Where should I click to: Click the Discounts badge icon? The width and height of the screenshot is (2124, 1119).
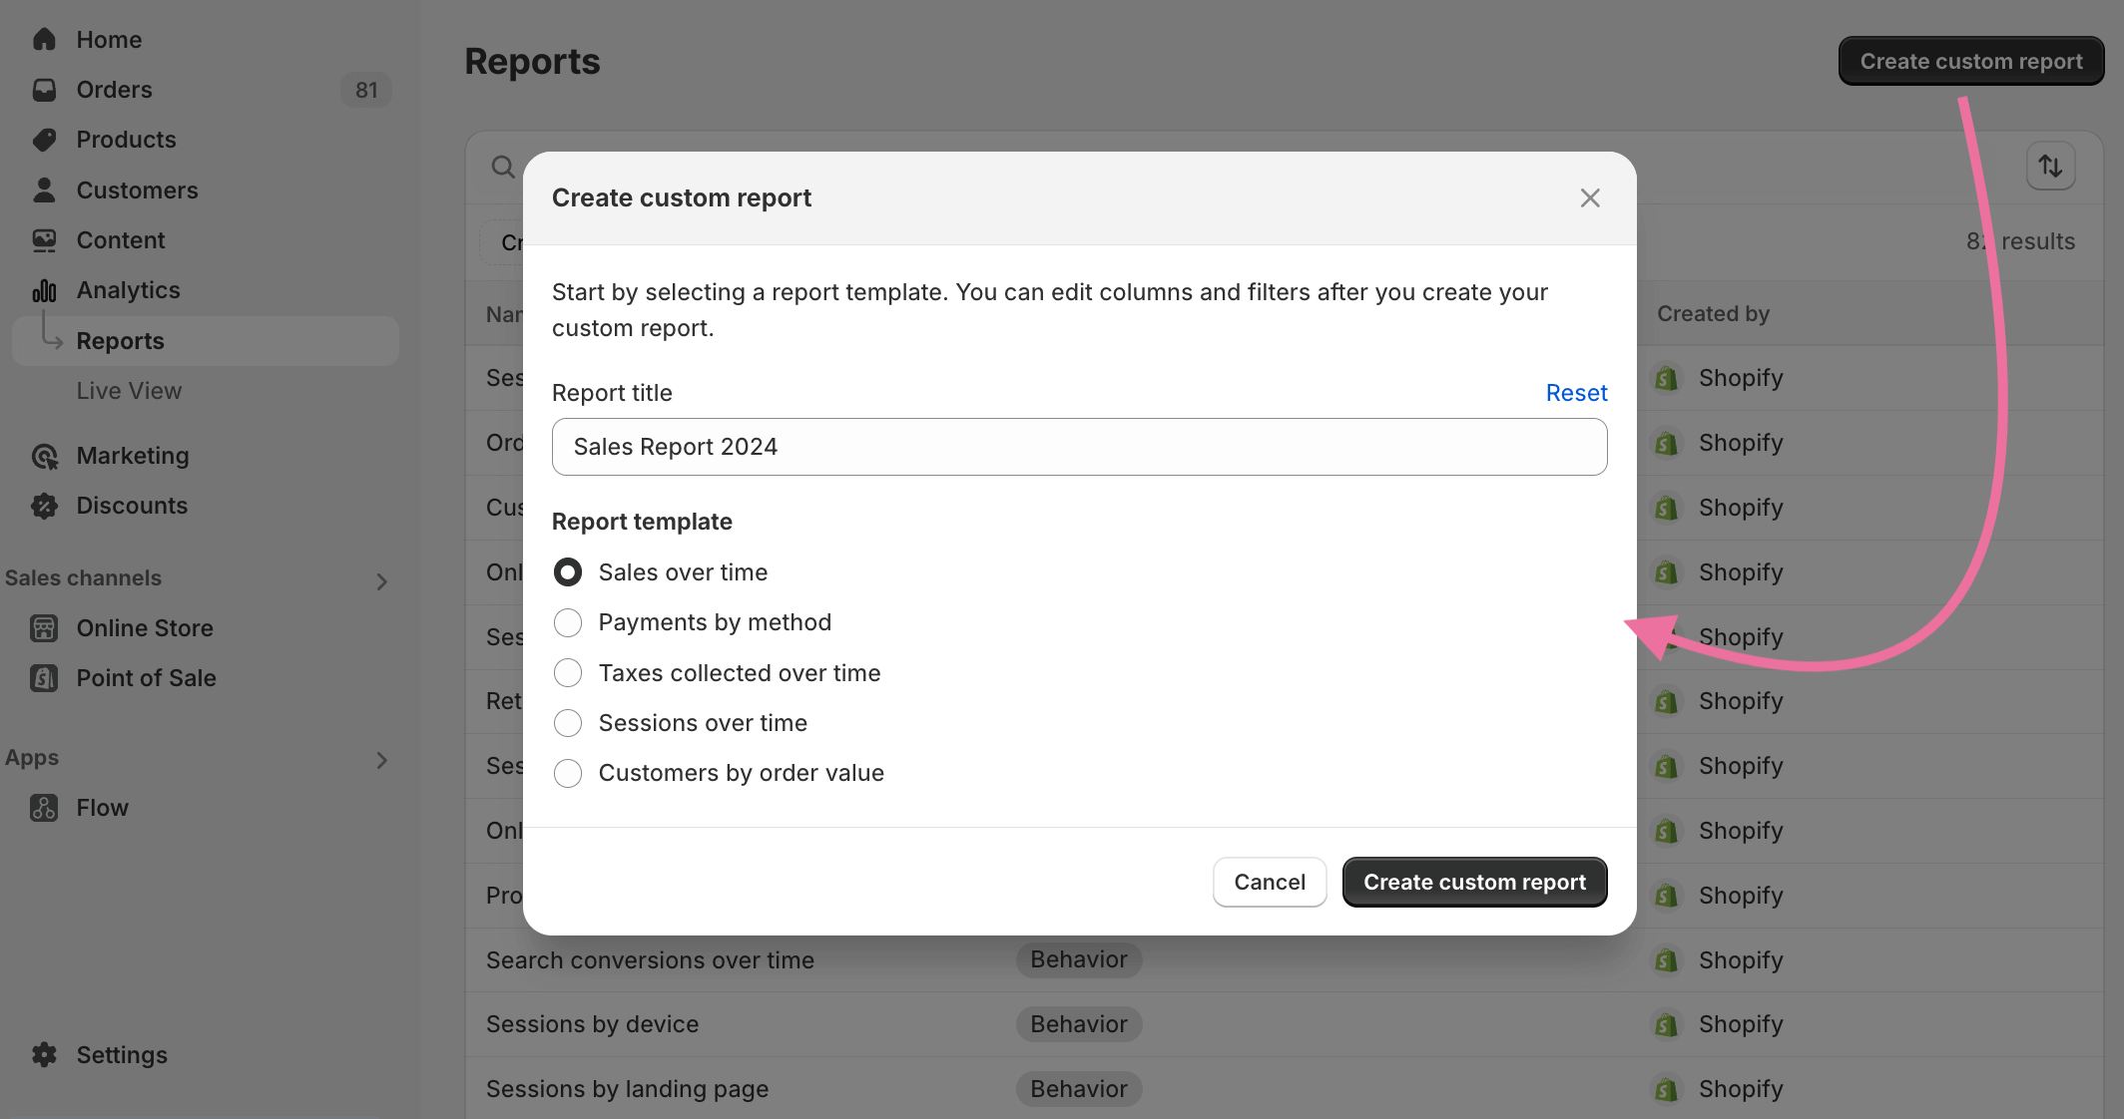44,506
